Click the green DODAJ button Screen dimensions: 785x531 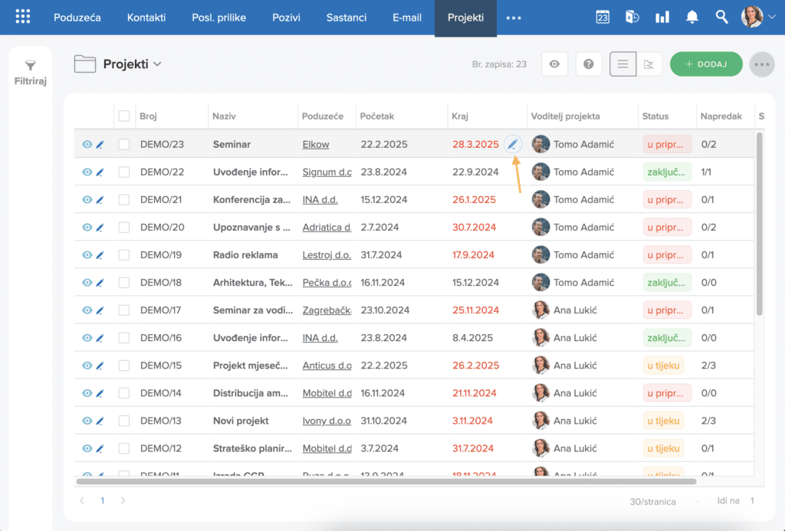(706, 64)
